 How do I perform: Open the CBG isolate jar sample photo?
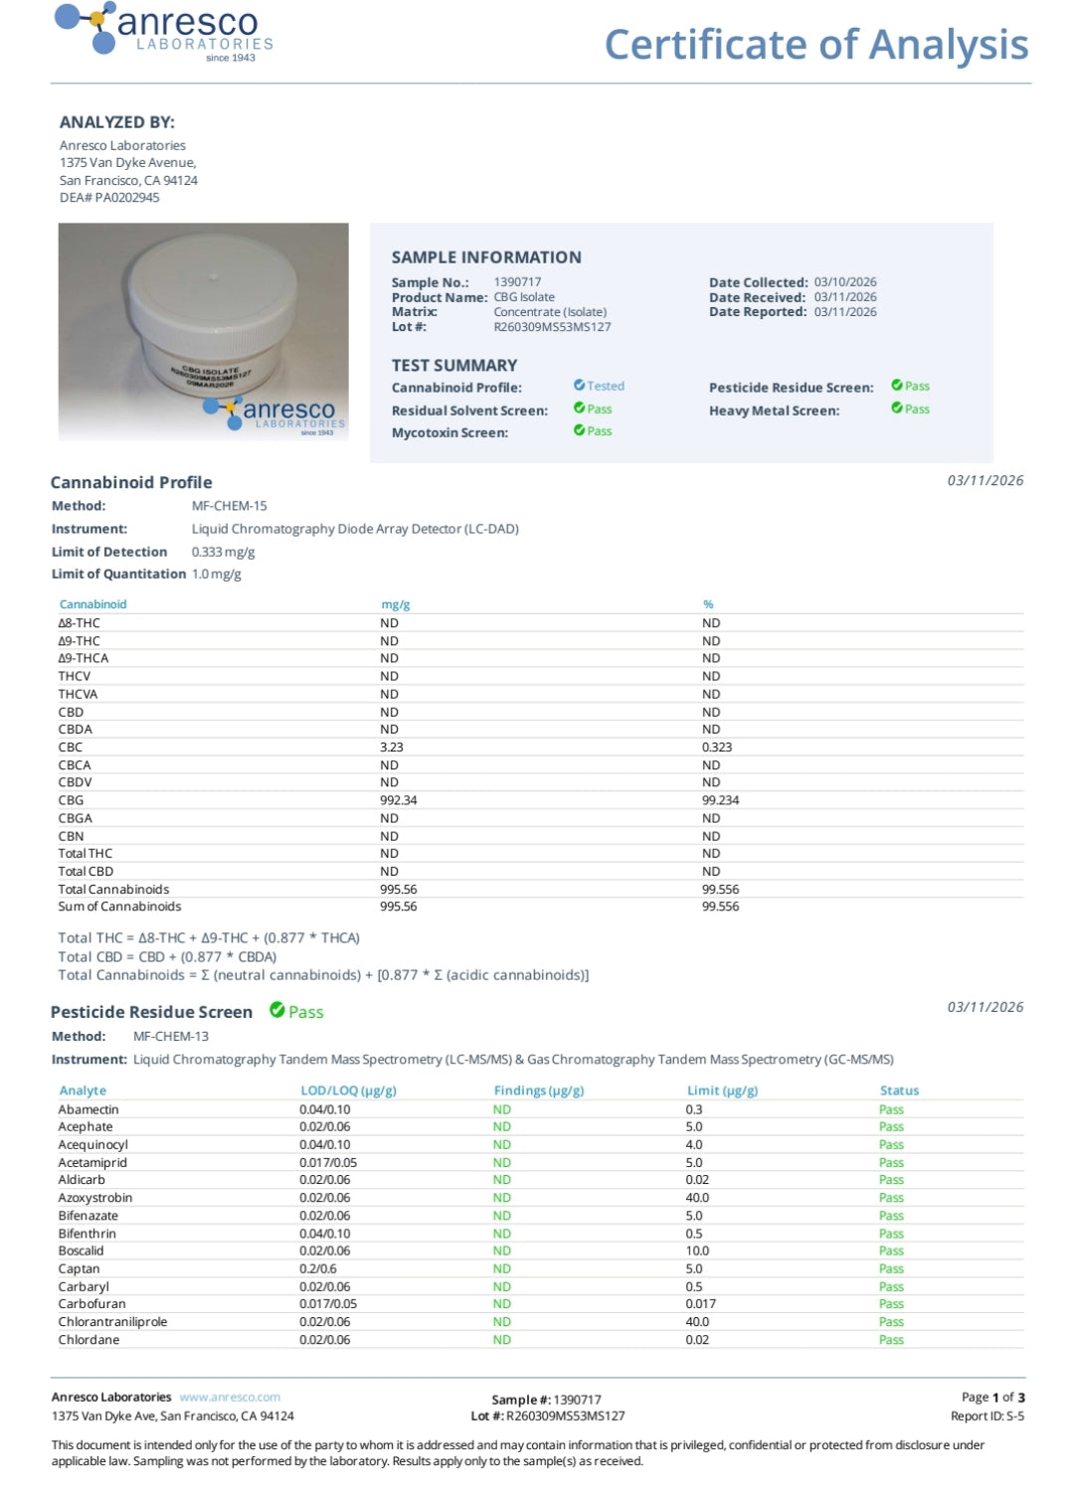pyautogui.click(x=204, y=332)
